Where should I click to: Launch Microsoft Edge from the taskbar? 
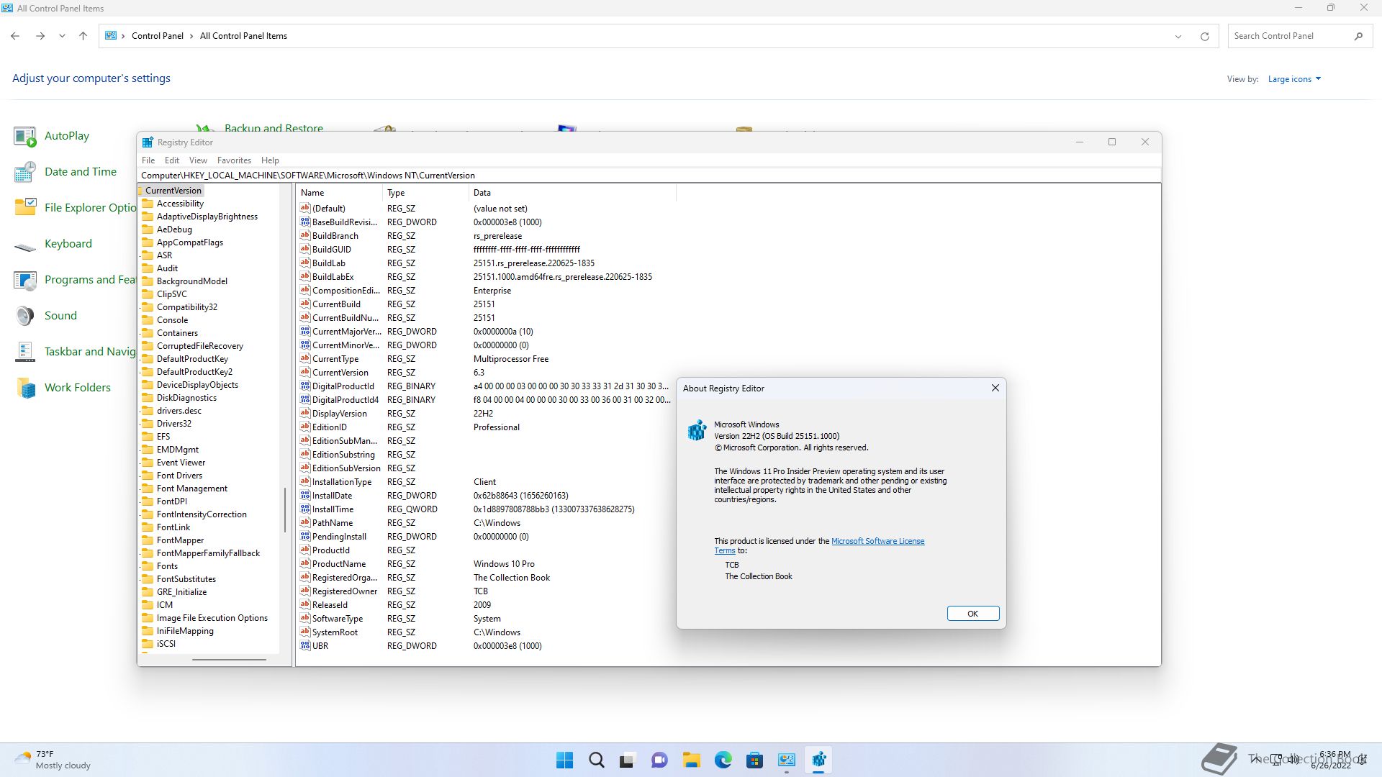tap(723, 760)
